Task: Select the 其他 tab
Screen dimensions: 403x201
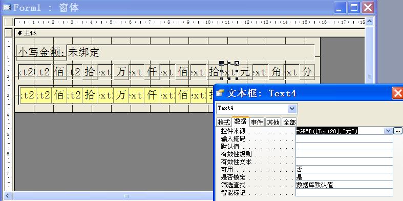Action: coord(273,122)
